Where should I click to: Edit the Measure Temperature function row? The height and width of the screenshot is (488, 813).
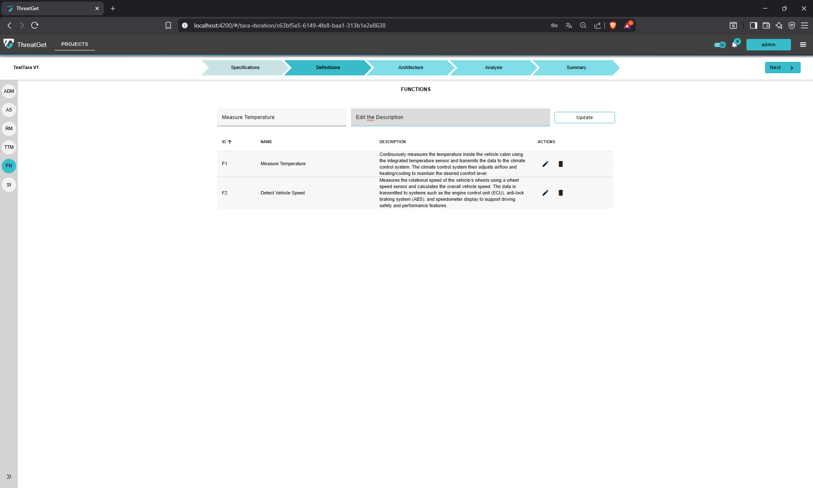pyautogui.click(x=545, y=164)
